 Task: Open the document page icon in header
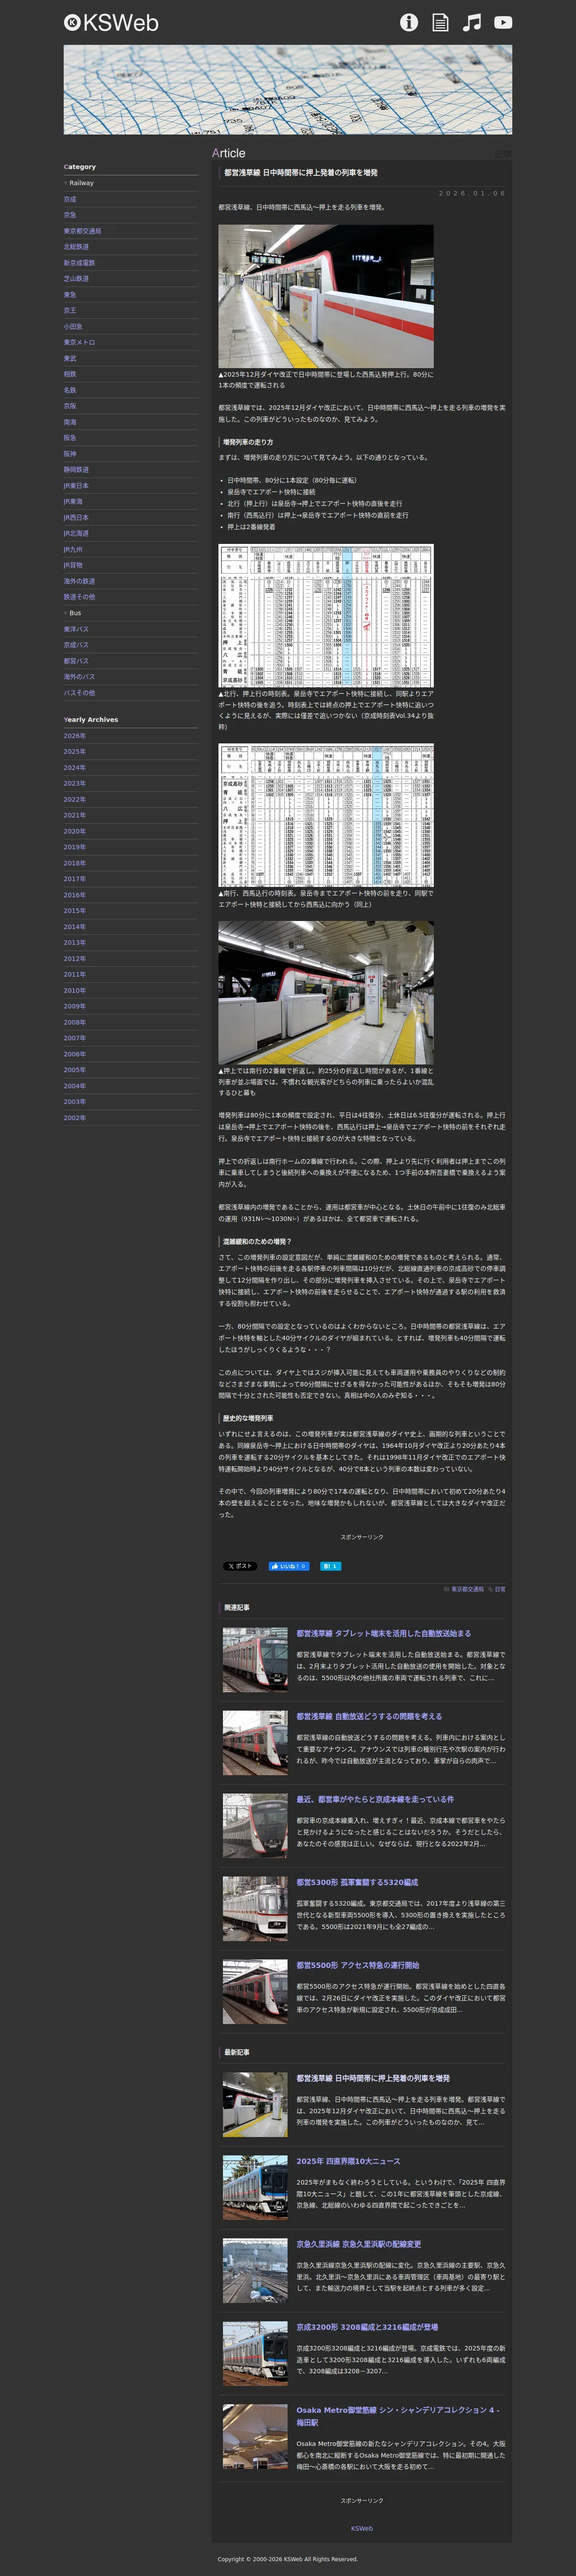440,22
